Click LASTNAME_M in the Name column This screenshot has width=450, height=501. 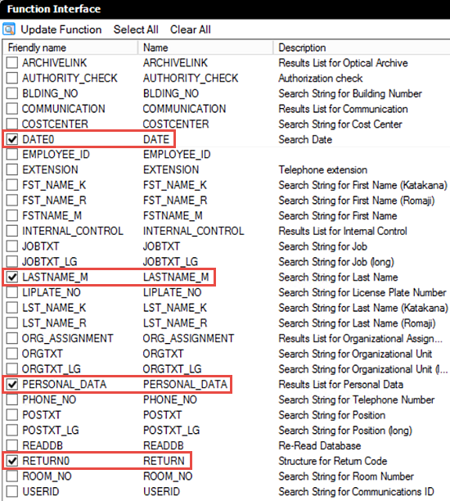pos(176,277)
